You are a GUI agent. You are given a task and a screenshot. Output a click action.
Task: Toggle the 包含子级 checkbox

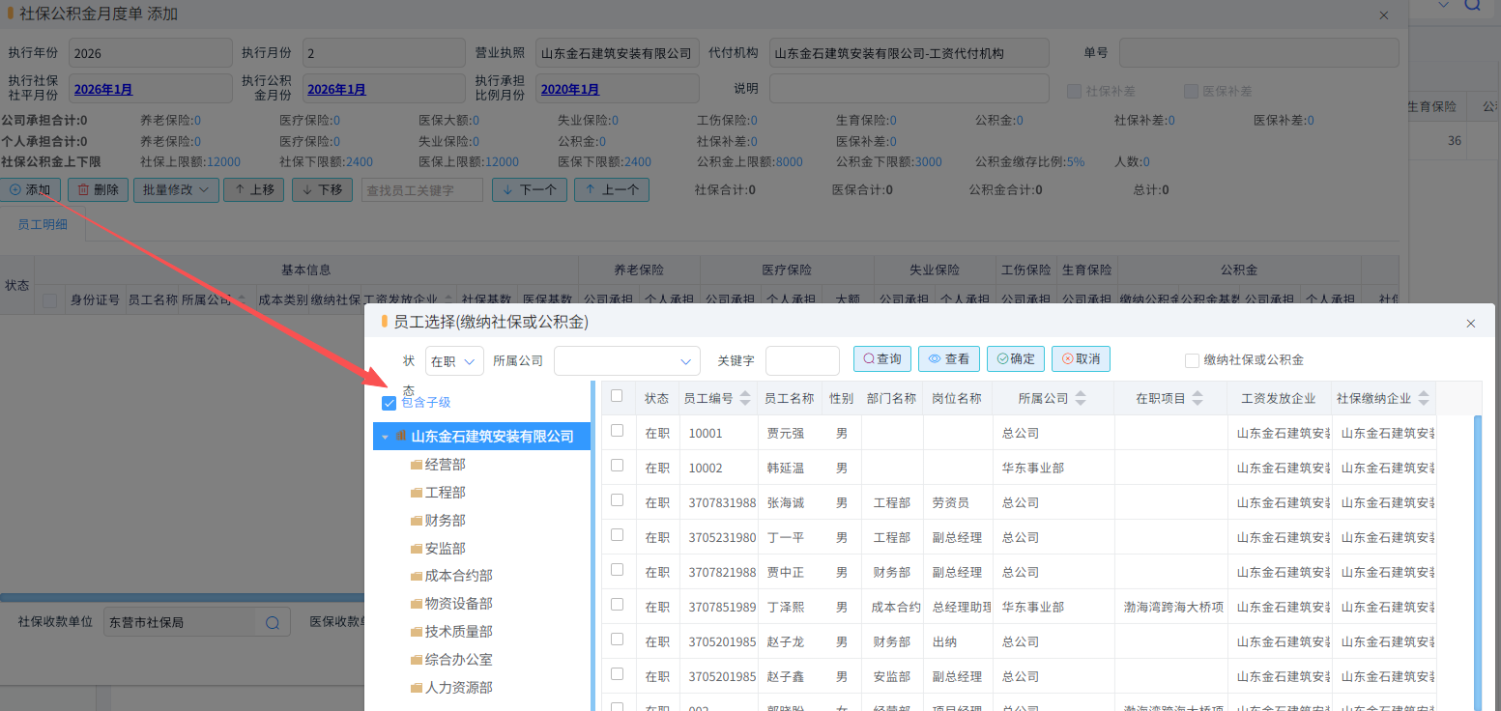point(390,403)
